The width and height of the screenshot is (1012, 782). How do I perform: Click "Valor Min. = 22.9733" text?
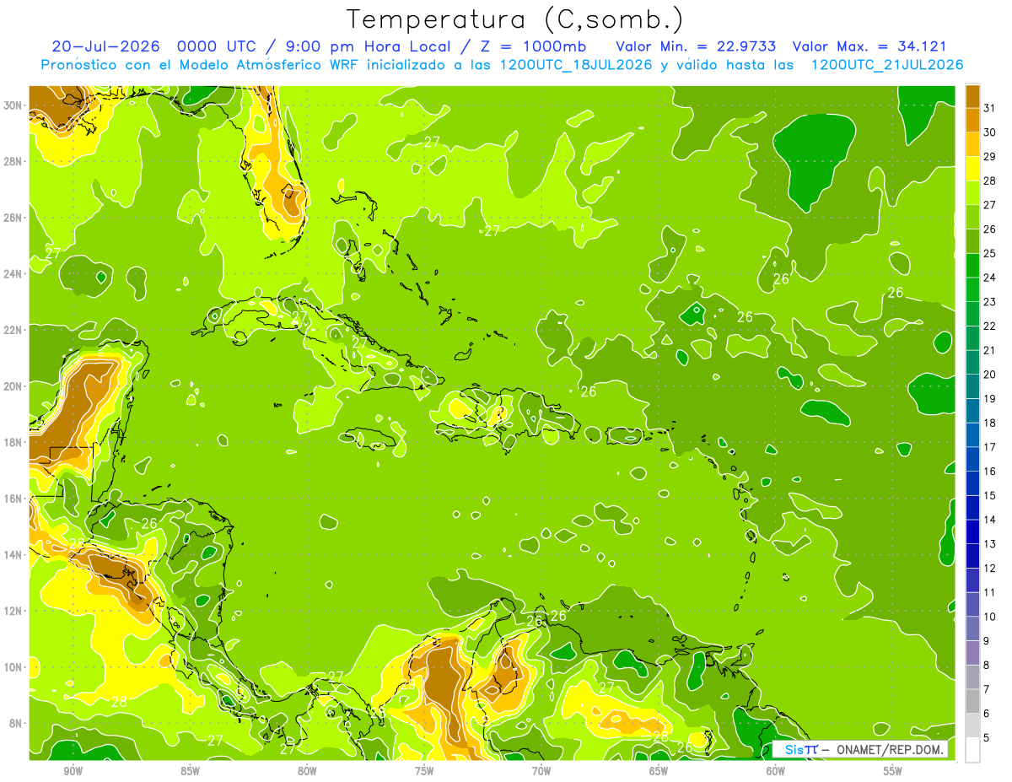(x=696, y=46)
